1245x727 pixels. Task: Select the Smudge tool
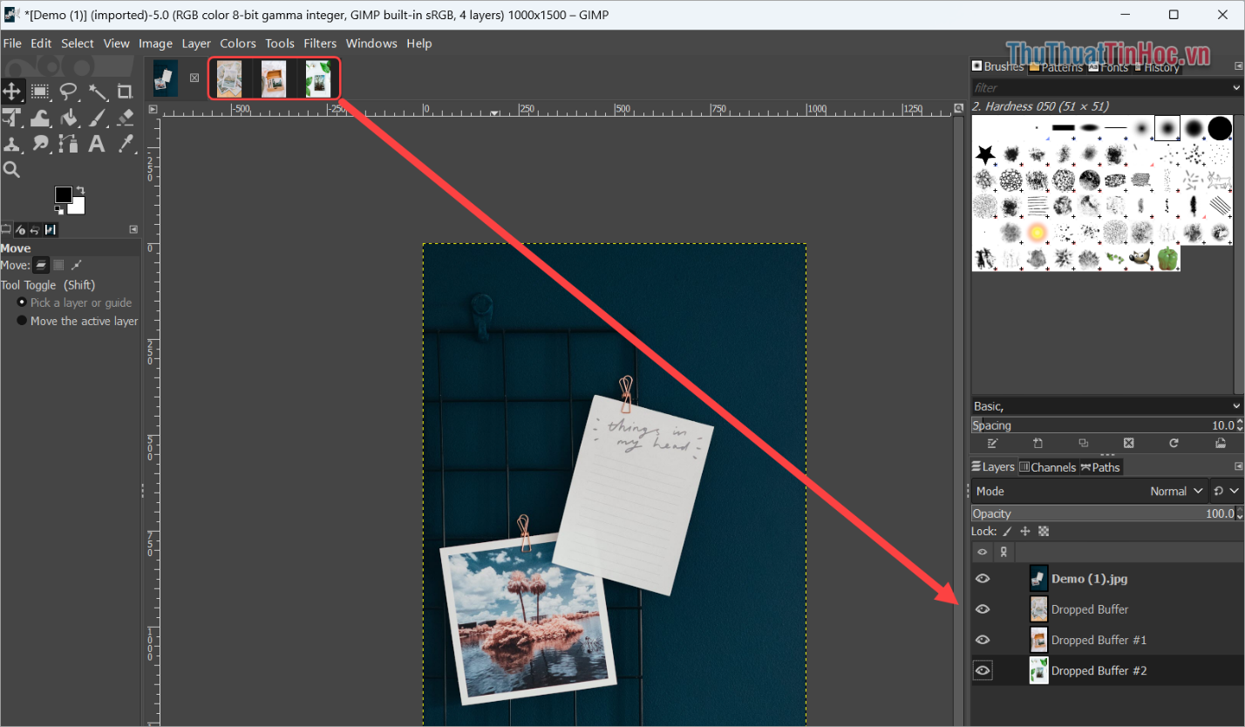(x=40, y=144)
